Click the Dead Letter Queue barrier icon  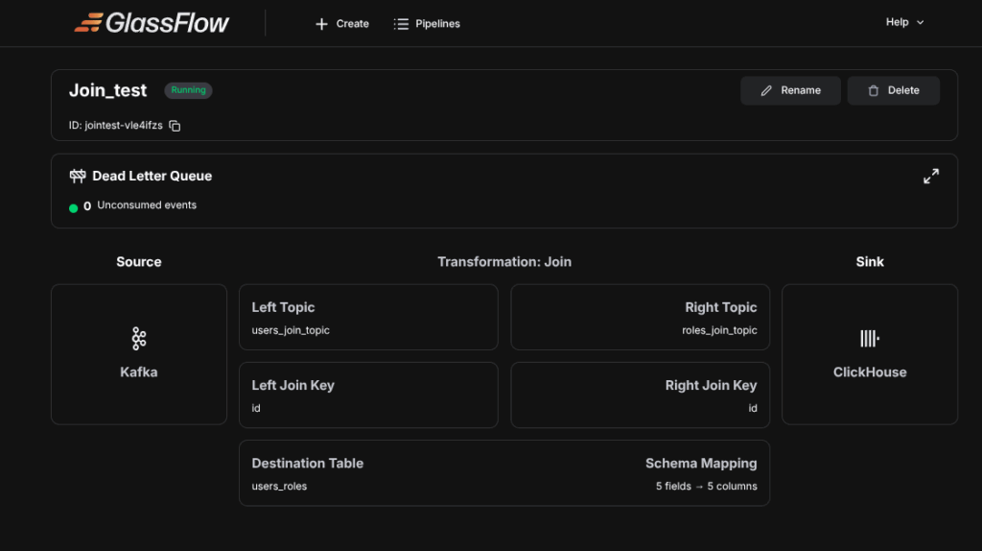[x=78, y=177]
